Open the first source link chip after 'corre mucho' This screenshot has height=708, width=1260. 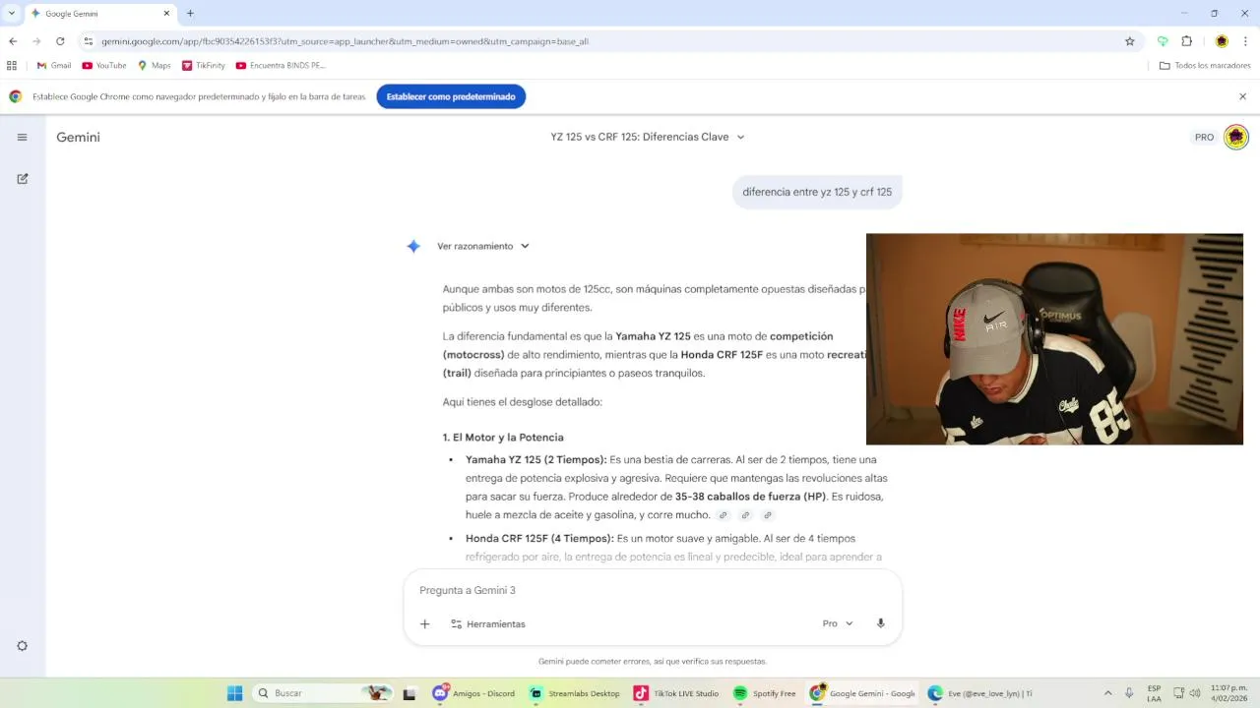pos(724,515)
